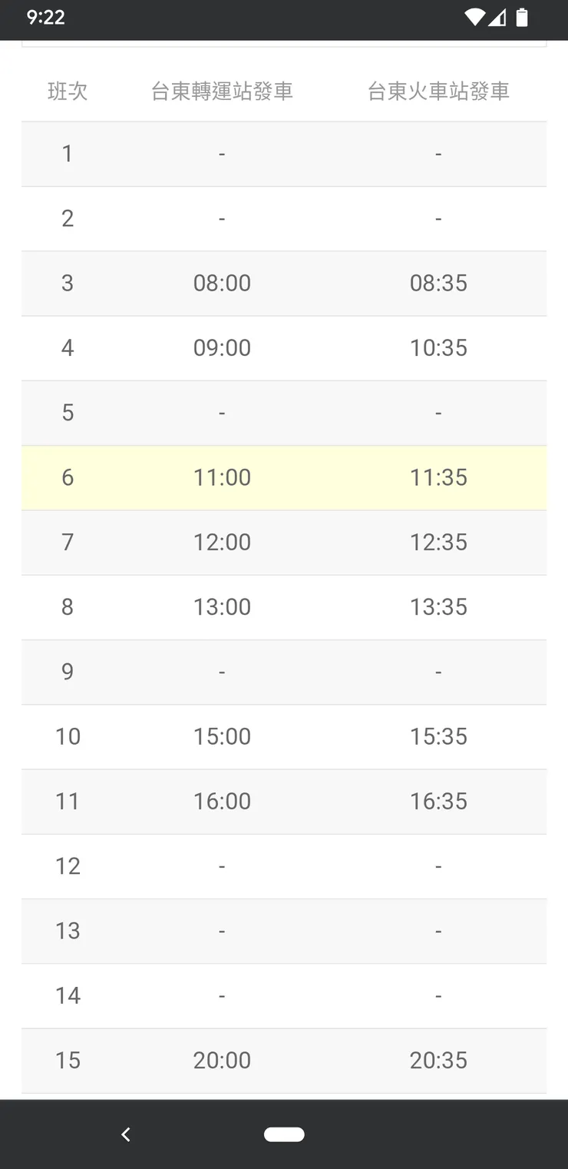This screenshot has width=568, height=1169.
Task: Tap the cellular signal status icon
Action: 497,17
